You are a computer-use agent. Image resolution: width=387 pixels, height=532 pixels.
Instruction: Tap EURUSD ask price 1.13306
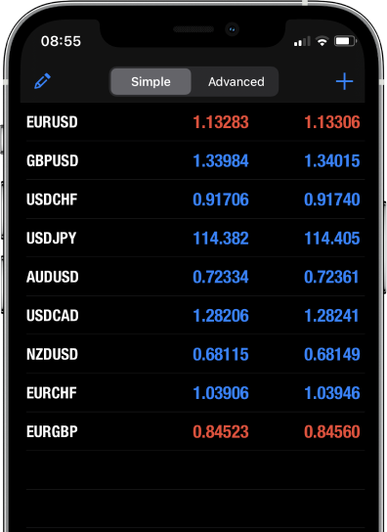click(332, 122)
